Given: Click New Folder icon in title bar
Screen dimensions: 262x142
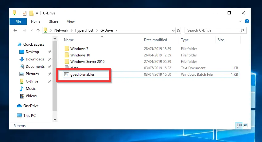Looking at the screenshot, I should [31, 13].
